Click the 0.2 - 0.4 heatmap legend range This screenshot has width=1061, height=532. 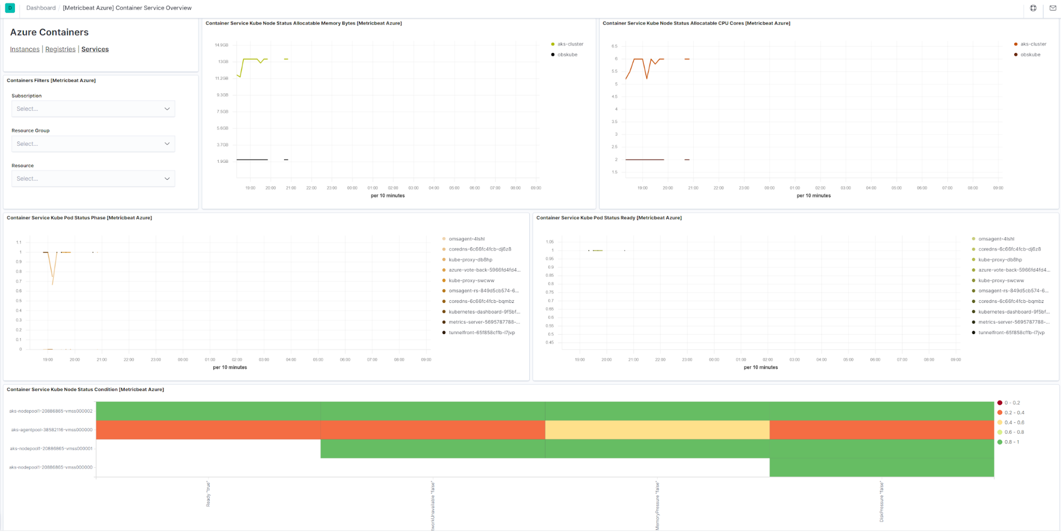coord(1011,413)
